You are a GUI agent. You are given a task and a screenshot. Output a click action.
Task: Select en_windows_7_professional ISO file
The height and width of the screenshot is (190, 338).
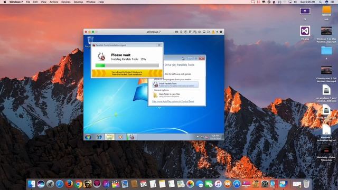point(326,93)
